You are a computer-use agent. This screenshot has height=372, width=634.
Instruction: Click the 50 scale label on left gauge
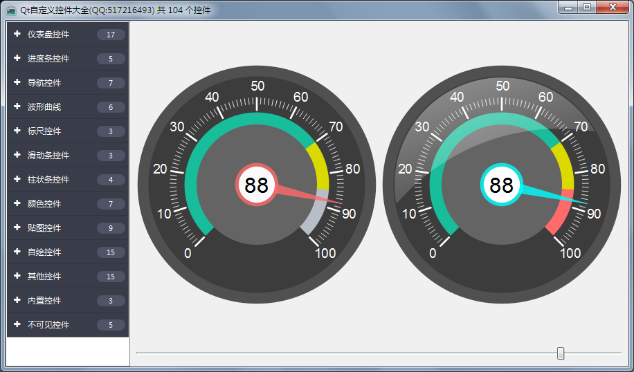(x=257, y=86)
